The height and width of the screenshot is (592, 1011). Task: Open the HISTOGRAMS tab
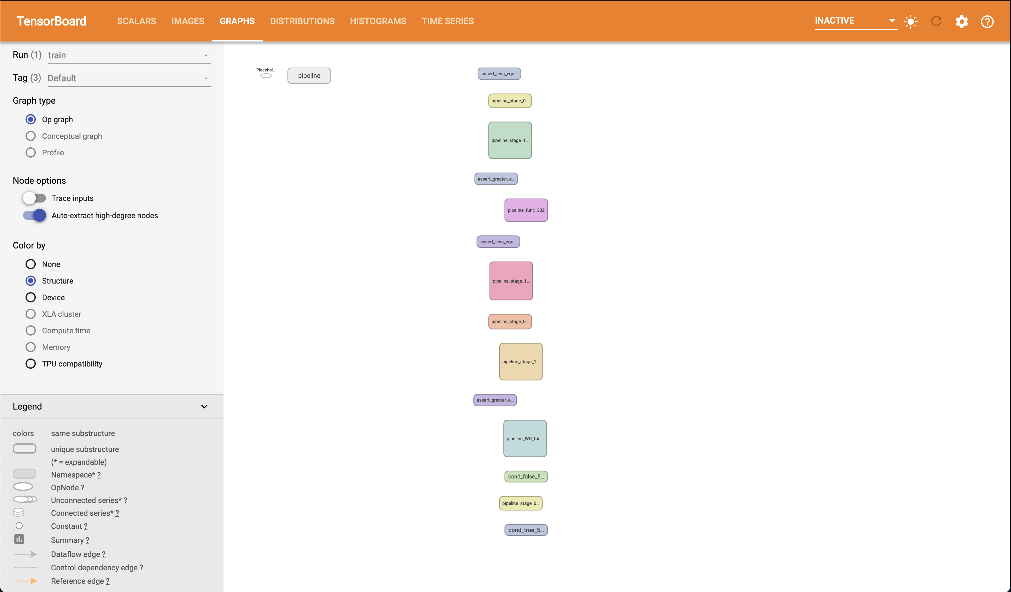click(x=378, y=21)
